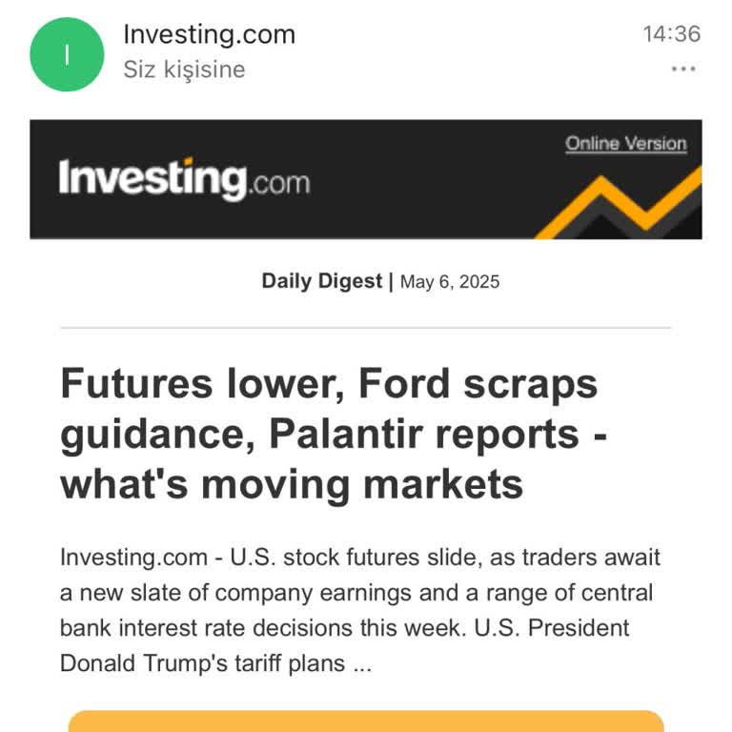Viewport: 732px width, 732px height.
Task: Tap the green sender avatar circle
Action: pyautogui.click(x=67, y=54)
